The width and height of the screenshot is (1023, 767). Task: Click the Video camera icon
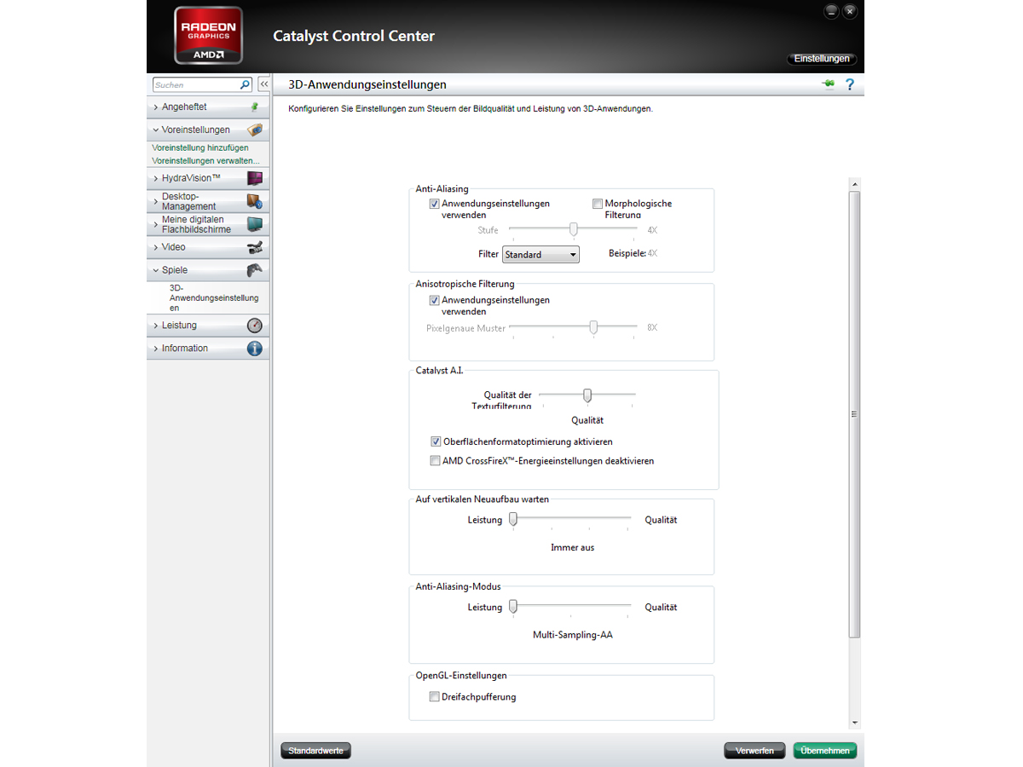pyautogui.click(x=254, y=247)
